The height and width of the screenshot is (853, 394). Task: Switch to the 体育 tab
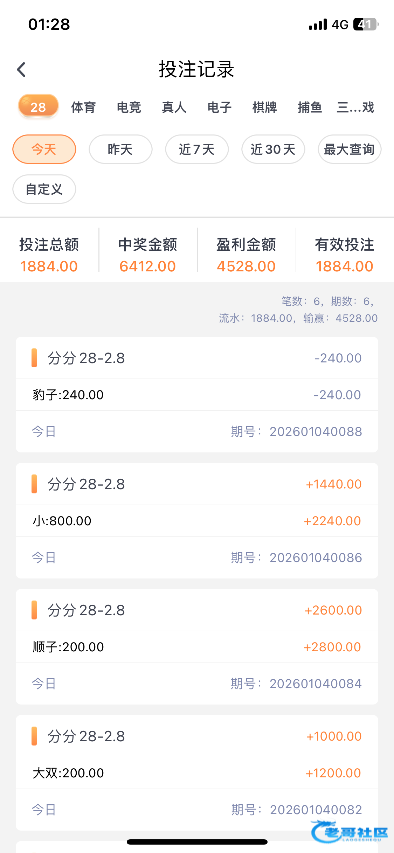pos(83,107)
